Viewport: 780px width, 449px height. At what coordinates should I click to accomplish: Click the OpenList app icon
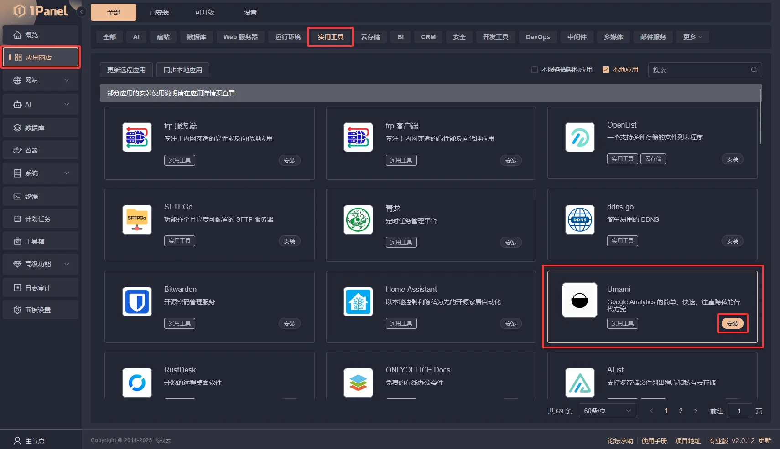click(x=580, y=137)
